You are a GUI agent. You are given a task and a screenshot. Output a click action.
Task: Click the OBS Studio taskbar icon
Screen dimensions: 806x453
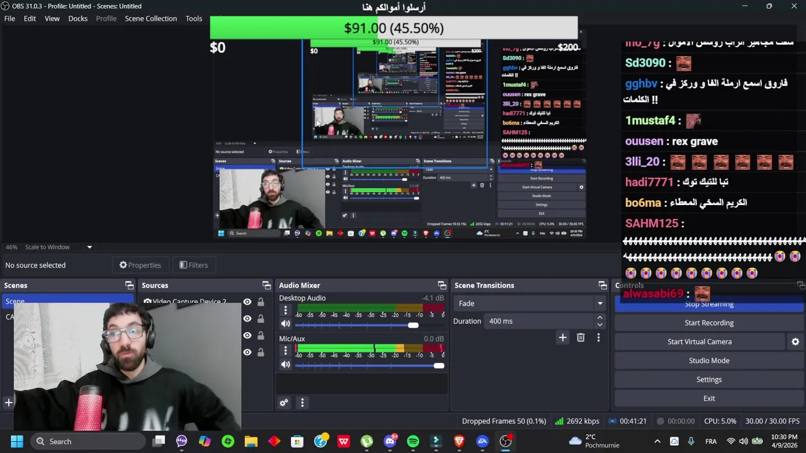506,441
